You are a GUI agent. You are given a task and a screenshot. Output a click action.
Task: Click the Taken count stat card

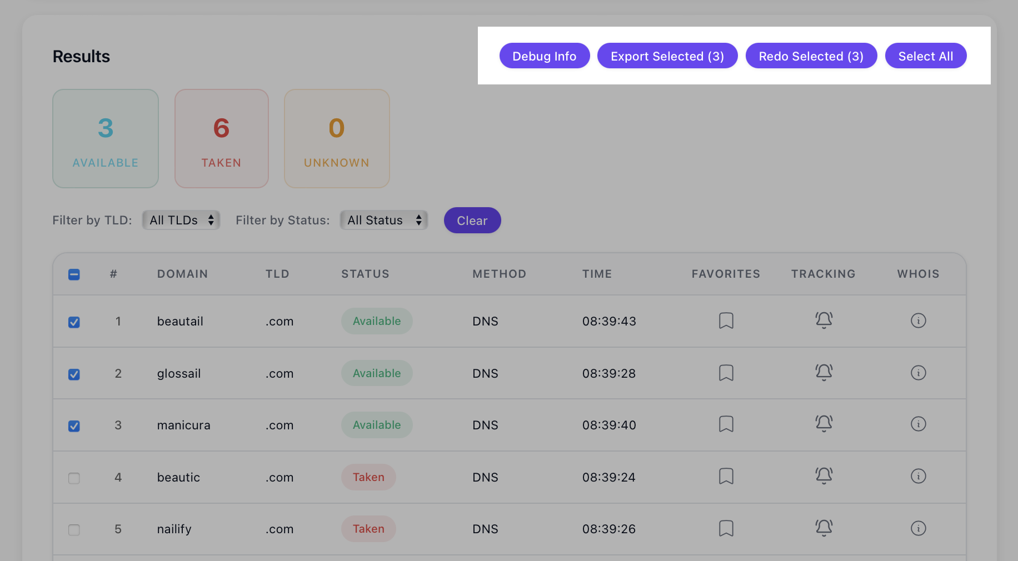coord(221,139)
